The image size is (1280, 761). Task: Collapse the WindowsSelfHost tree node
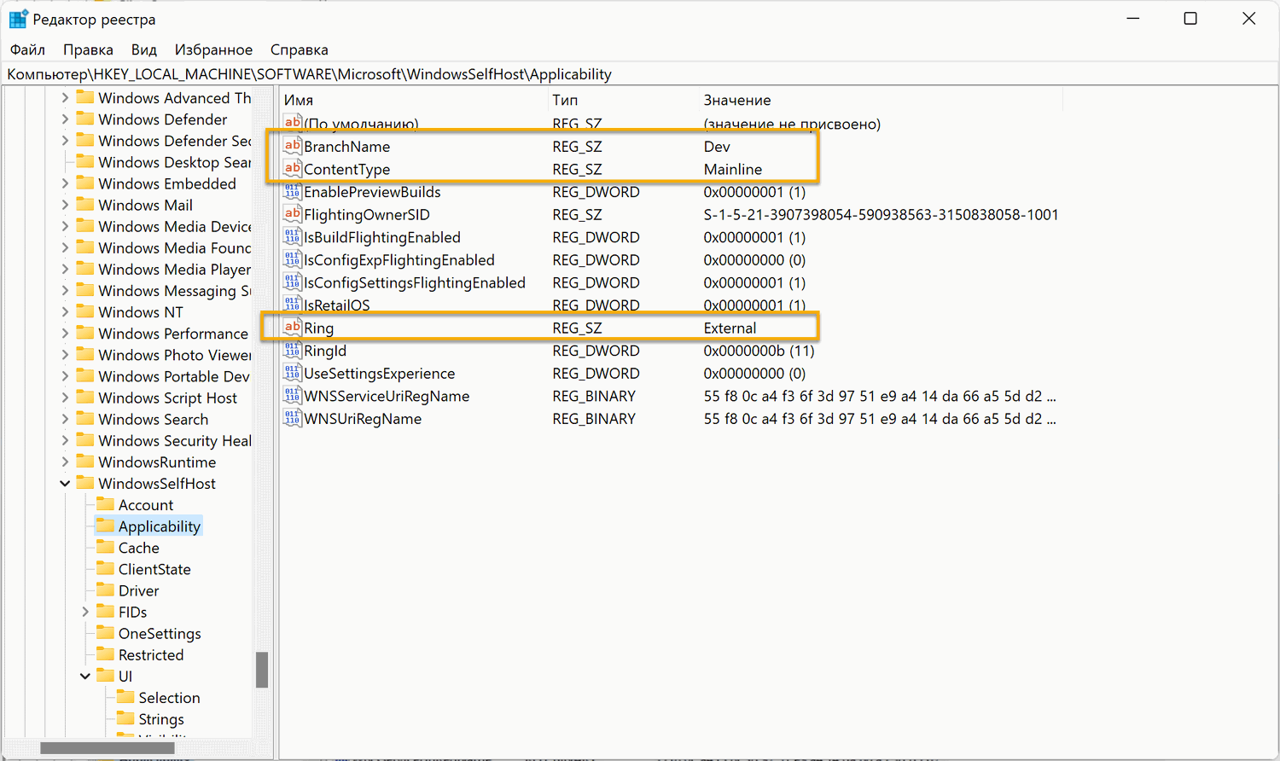65,484
